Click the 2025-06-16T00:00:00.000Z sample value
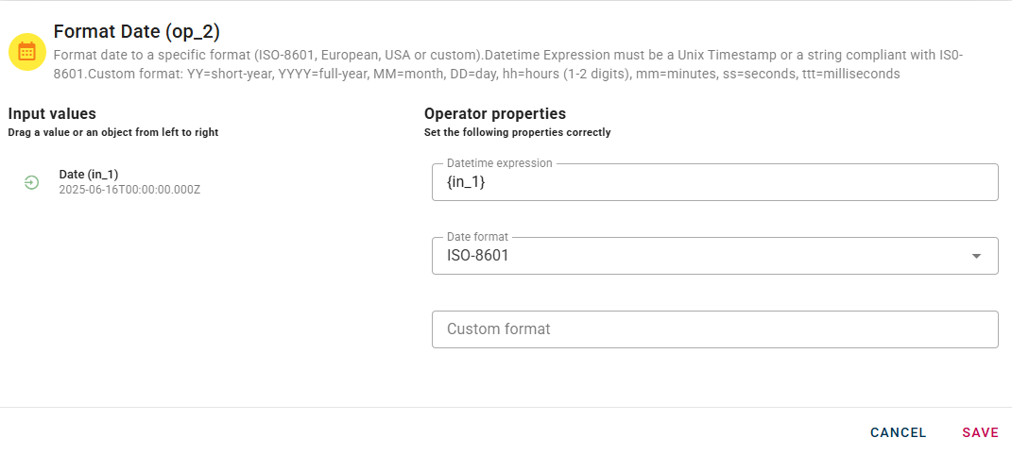Viewport: 1012px width, 455px height. (x=129, y=190)
